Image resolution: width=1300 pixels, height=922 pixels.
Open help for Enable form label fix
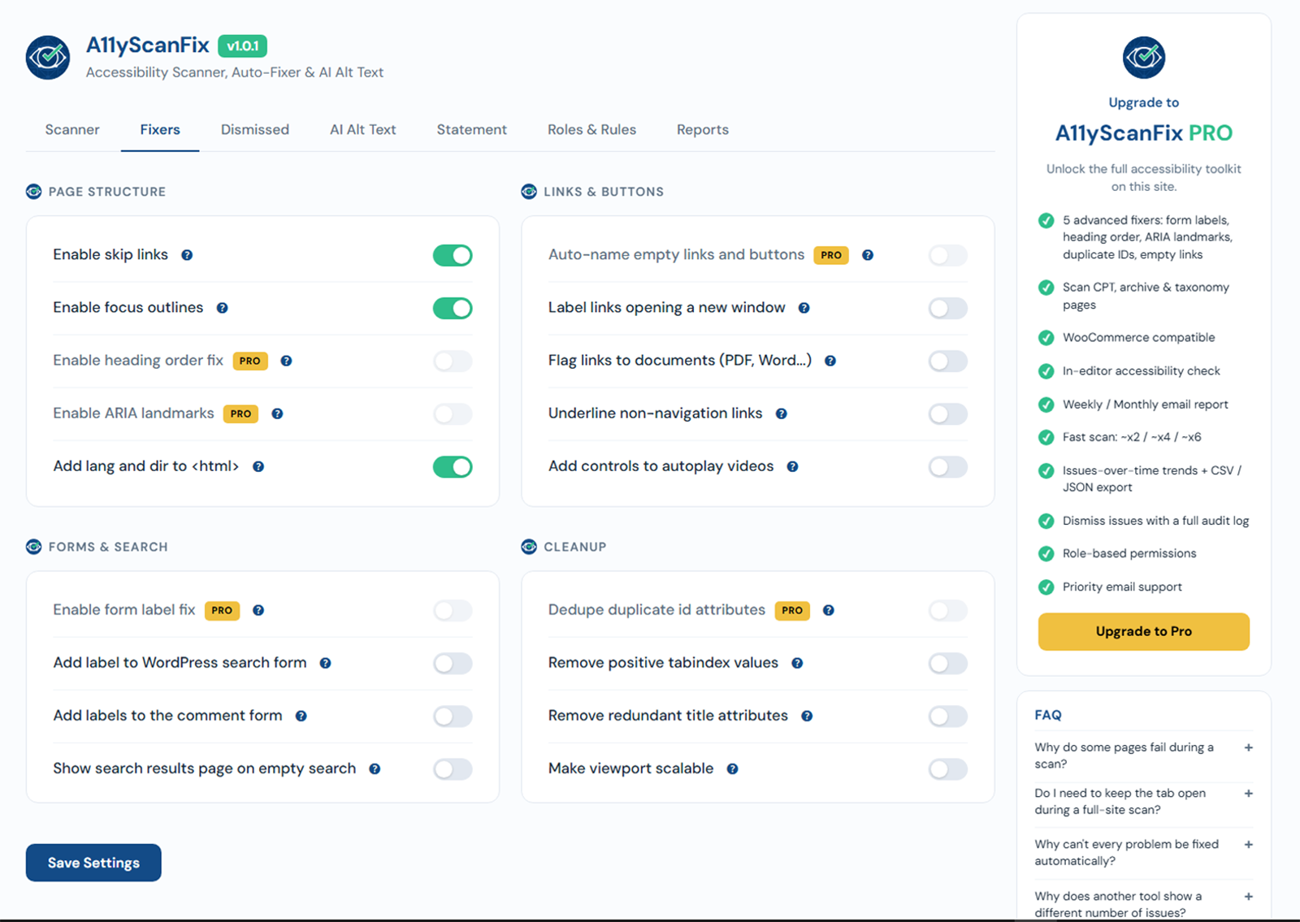point(258,610)
